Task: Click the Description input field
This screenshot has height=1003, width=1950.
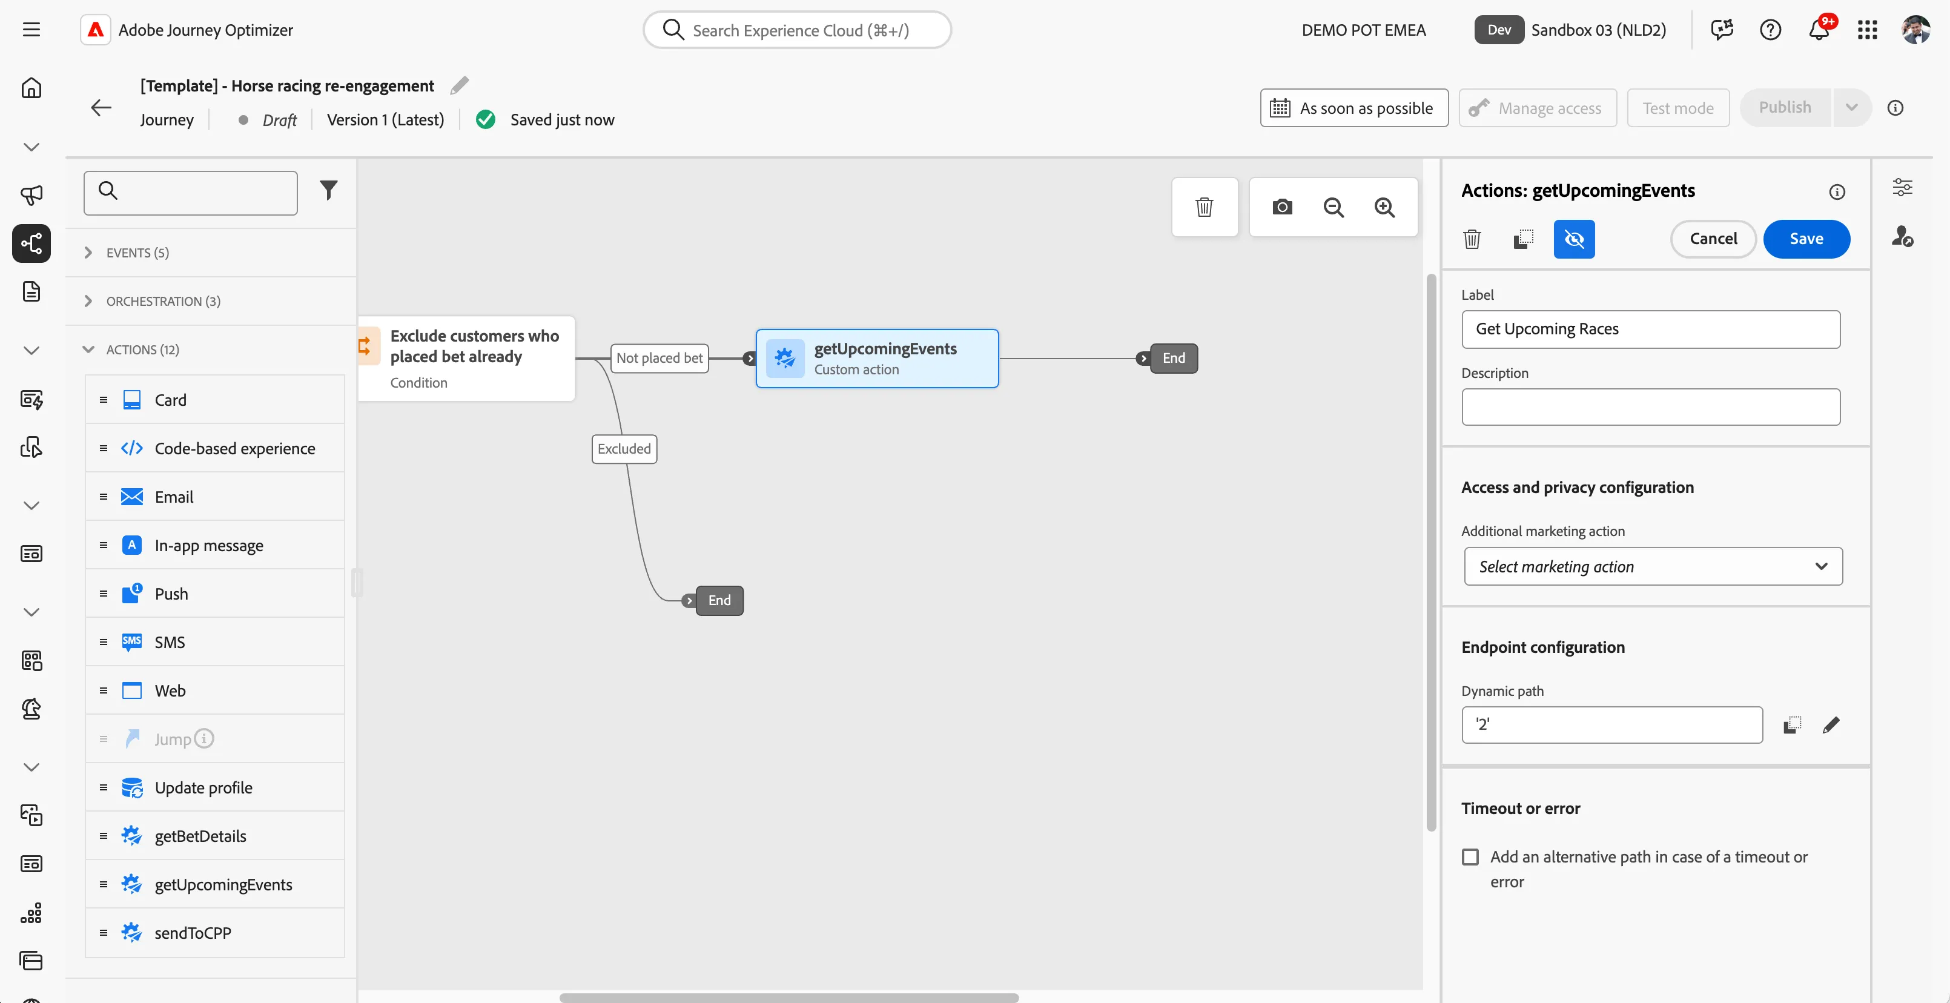Action: [1650, 407]
